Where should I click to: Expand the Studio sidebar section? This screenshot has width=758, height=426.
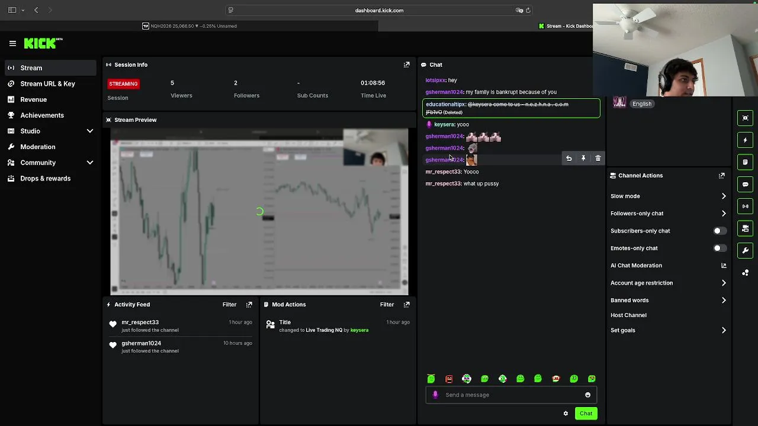(x=90, y=131)
